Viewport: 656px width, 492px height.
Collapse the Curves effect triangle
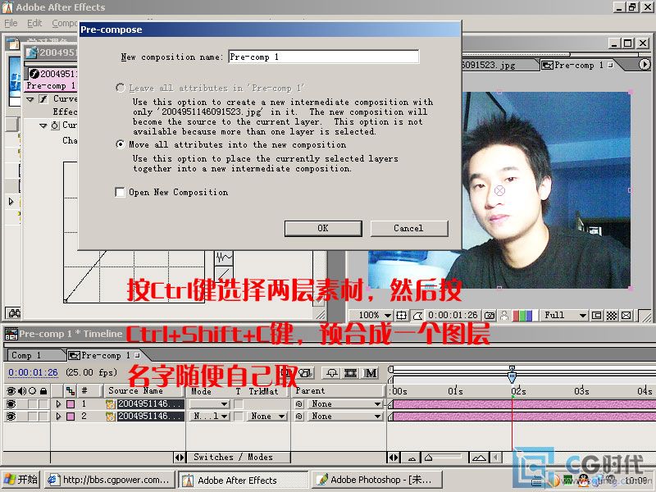pyautogui.click(x=30, y=99)
